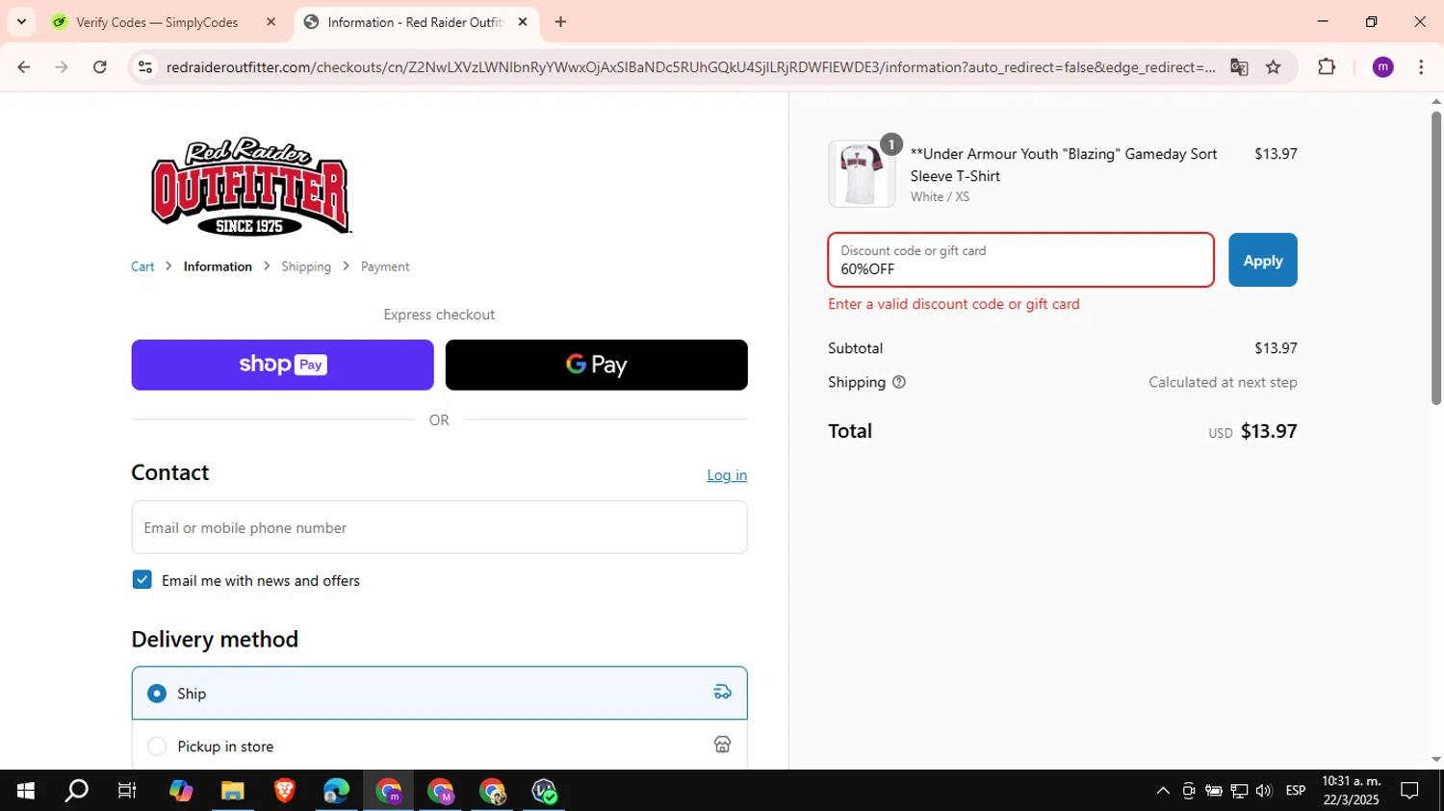This screenshot has height=811, width=1444.
Task: Open File Explorer from the taskbar
Action: (232, 791)
